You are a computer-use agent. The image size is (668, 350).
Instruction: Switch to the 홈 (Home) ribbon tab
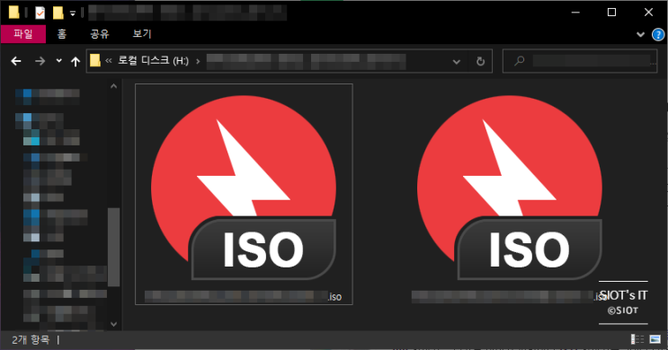[62, 34]
